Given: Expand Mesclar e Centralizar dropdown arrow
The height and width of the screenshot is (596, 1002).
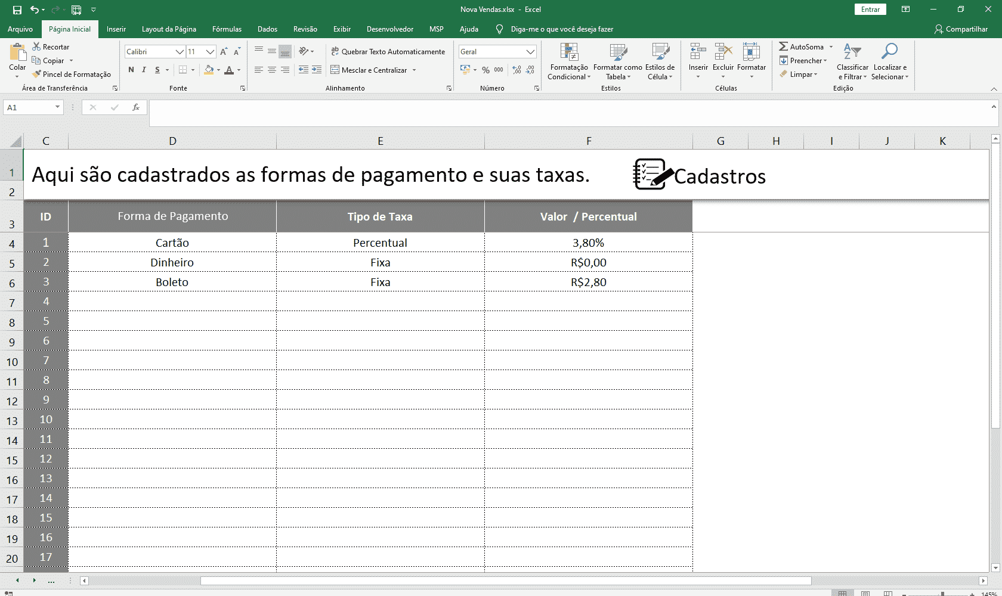Looking at the screenshot, I should click(x=414, y=70).
